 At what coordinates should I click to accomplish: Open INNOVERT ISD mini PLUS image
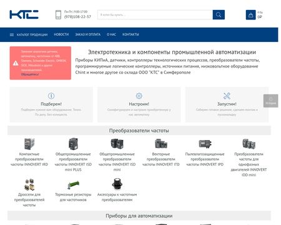(73, 144)
